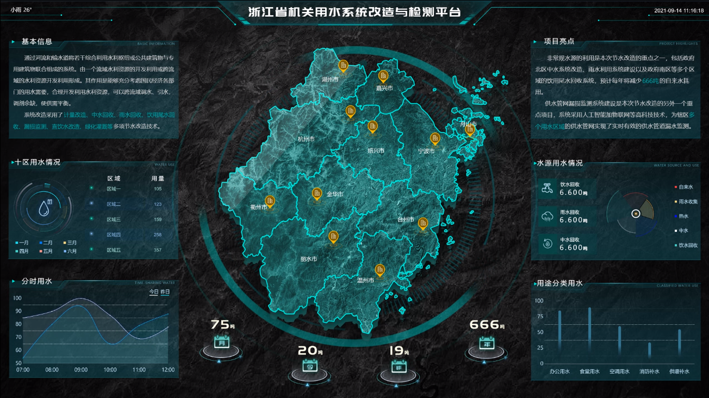Click the teal 饮水回收 legend swatch
The height and width of the screenshot is (398, 709).
(676, 245)
